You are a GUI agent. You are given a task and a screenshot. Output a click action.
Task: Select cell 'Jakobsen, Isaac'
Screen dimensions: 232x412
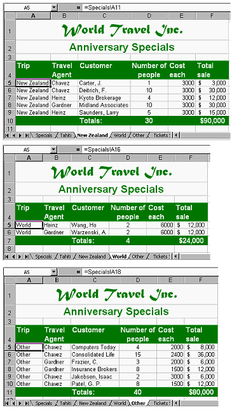pyautogui.click(x=95, y=377)
